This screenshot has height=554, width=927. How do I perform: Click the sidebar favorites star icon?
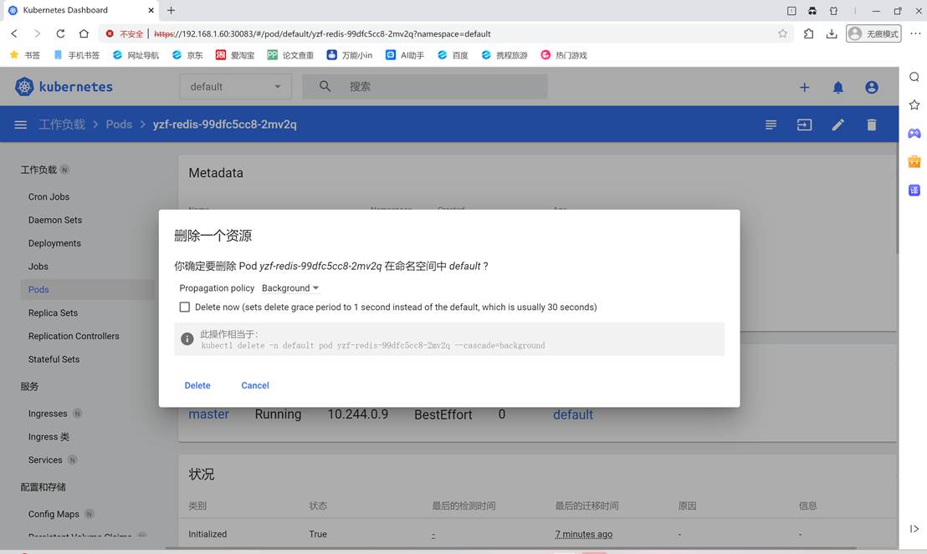[x=914, y=104]
